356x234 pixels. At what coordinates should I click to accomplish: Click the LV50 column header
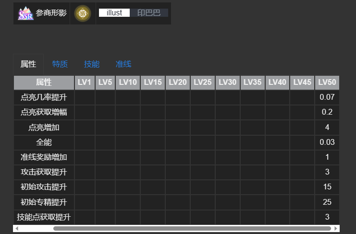pyautogui.click(x=327, y=82)
